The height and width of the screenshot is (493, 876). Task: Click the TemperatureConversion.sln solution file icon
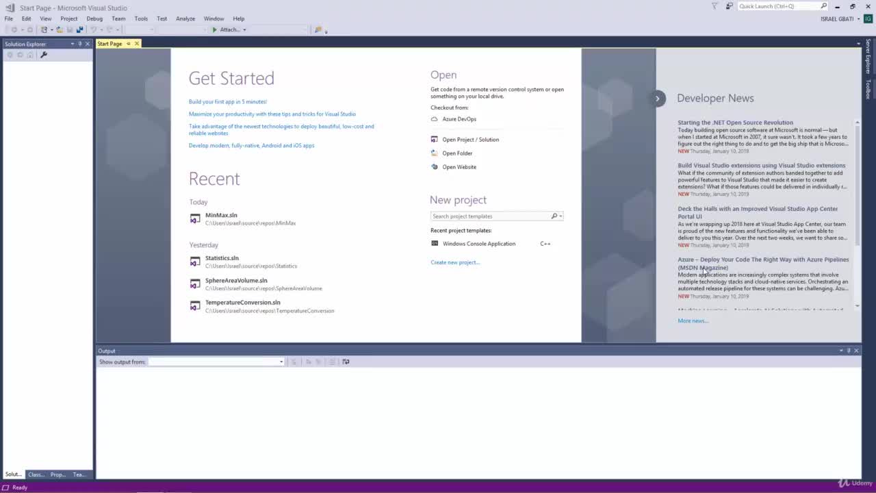(195, 306)
